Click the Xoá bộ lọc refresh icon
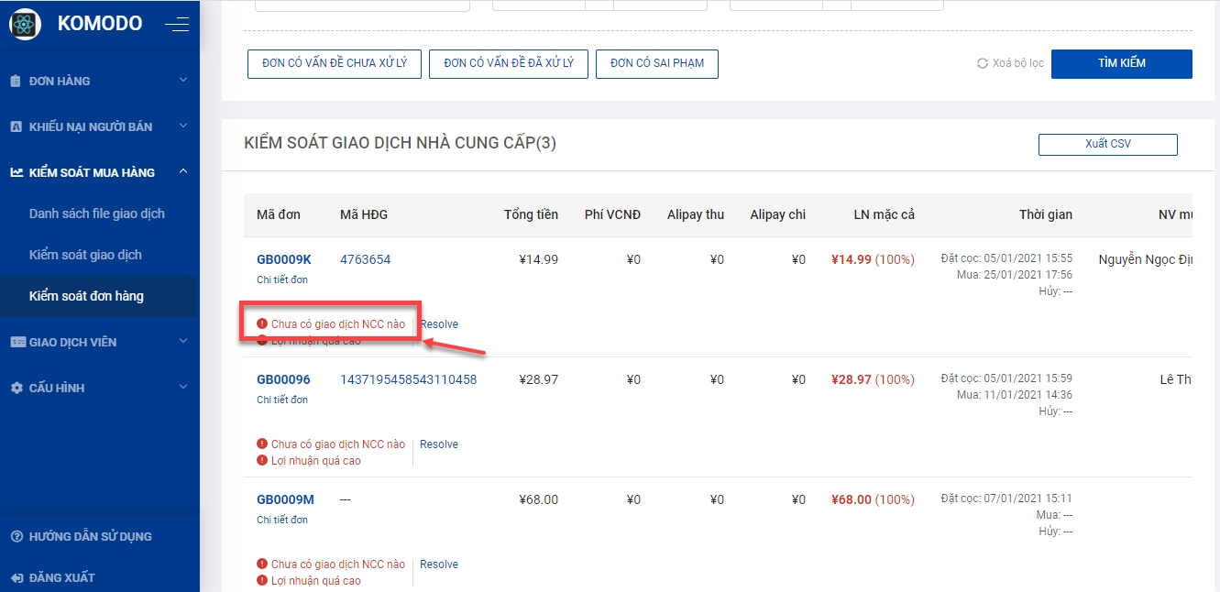Screen dimensions: 1220x592 tap(983, 63)
